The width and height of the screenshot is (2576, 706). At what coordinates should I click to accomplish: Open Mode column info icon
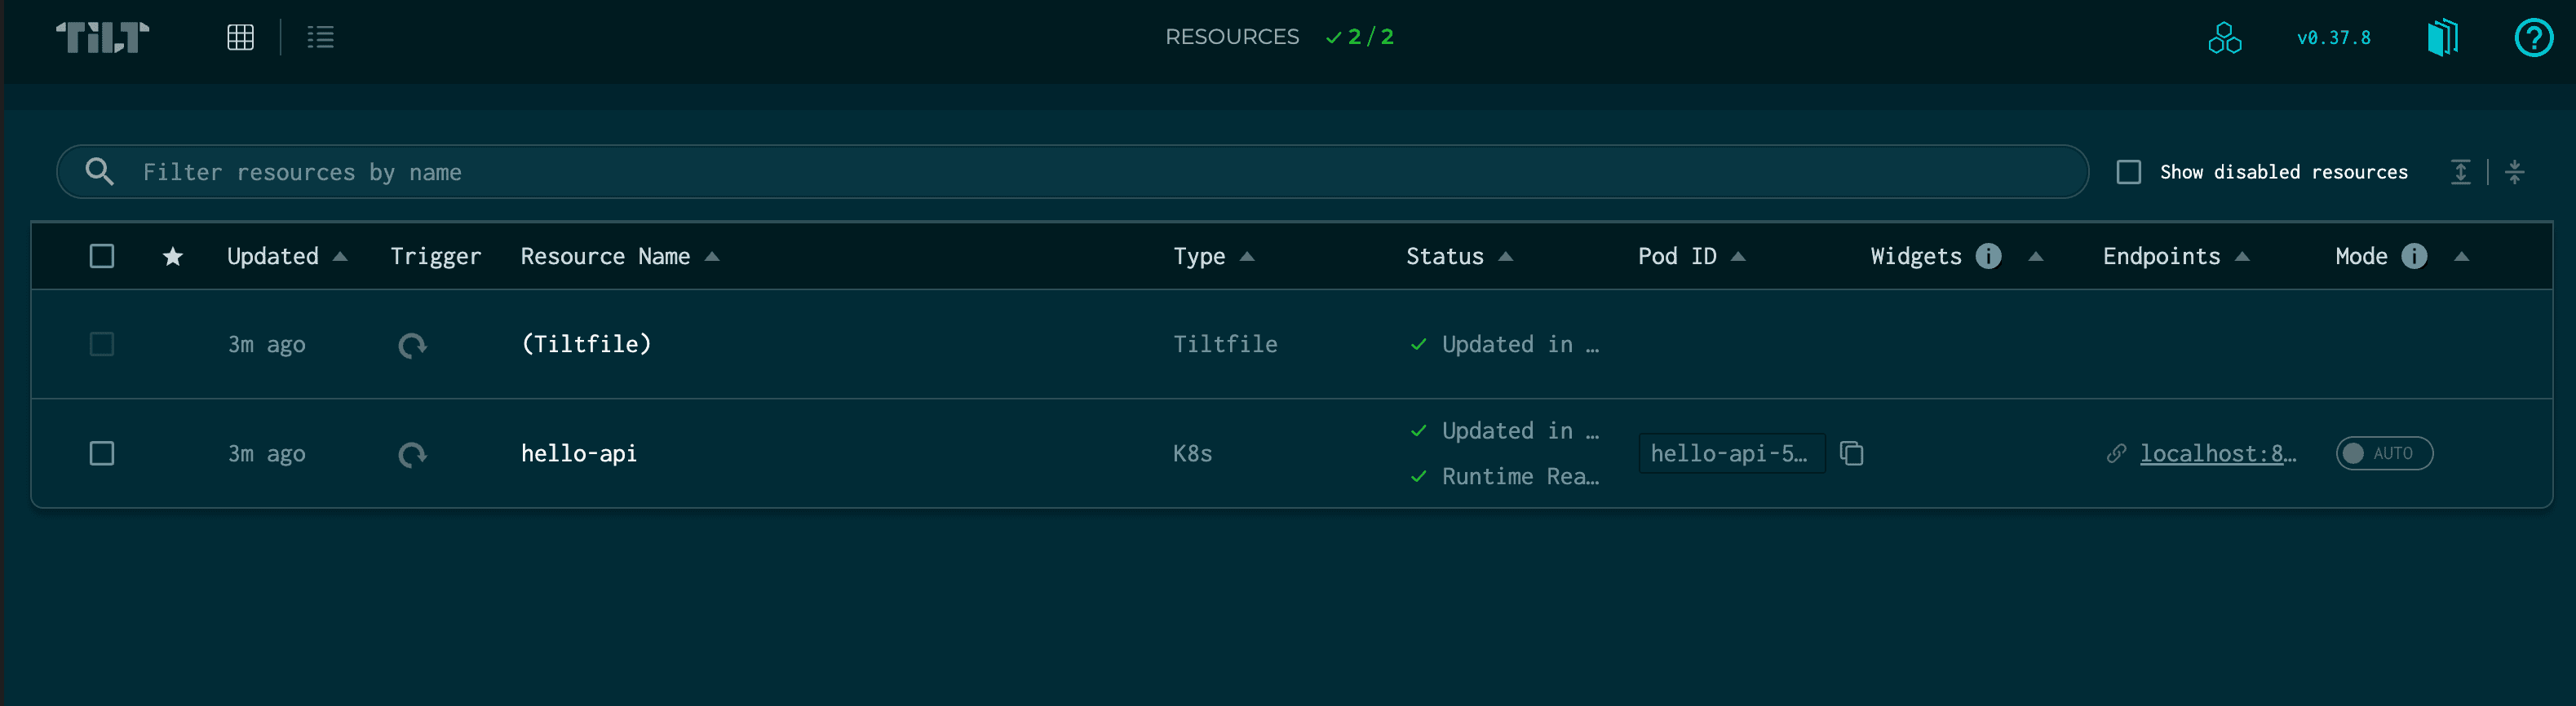tap(2414, 257)
